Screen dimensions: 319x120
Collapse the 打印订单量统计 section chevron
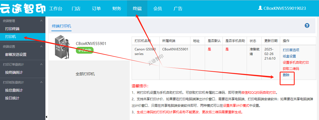click(41, 64)
